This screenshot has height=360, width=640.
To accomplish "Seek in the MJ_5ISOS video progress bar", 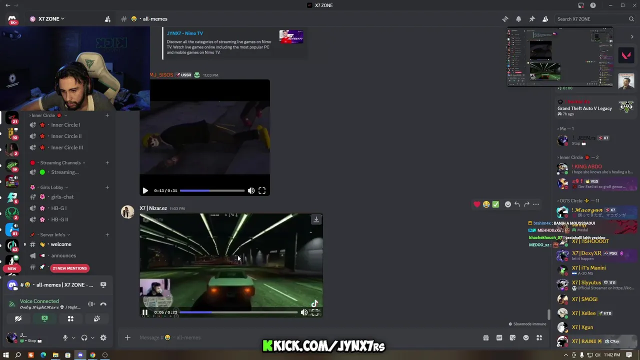I will pos(212,190).
